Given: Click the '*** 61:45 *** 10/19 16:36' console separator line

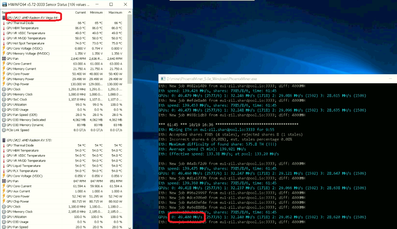Looking at the screenshot, I should [x=228, y=125].
